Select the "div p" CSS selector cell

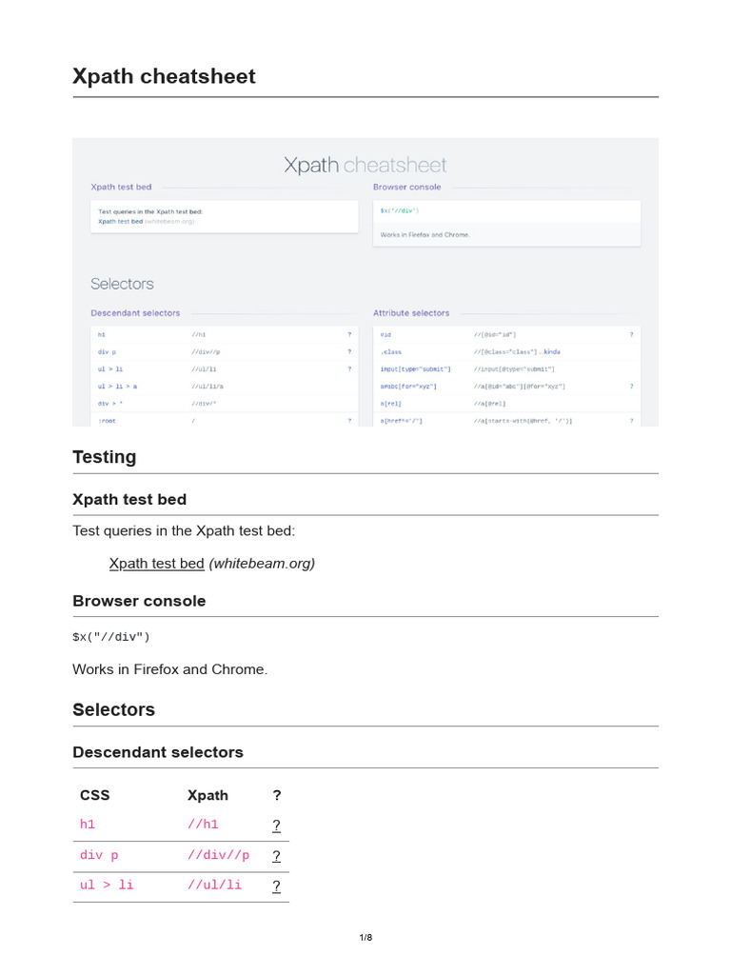tap(100, 856)
